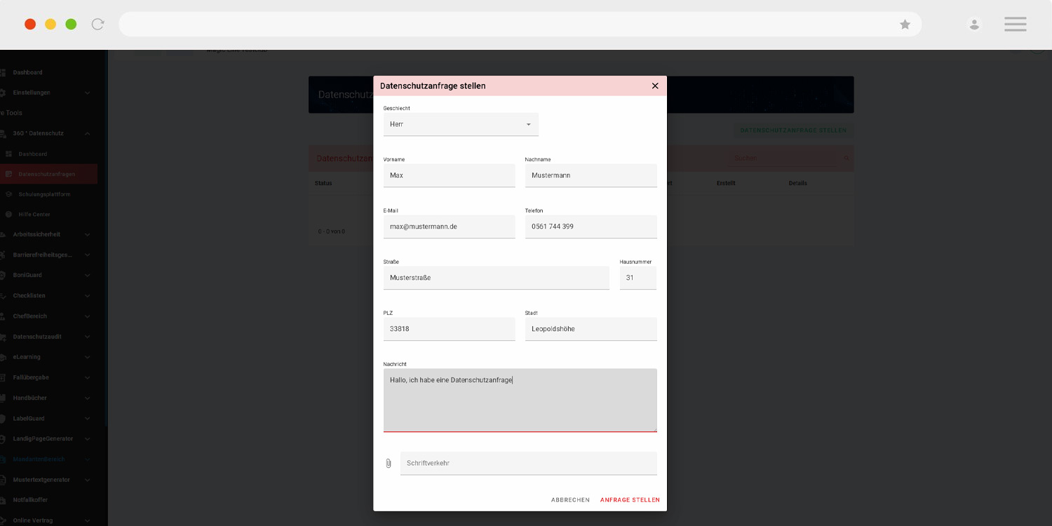Open the Schriftverkehr file field
The width and height of the screenshot is (1052, 526).
click(529, 464)
